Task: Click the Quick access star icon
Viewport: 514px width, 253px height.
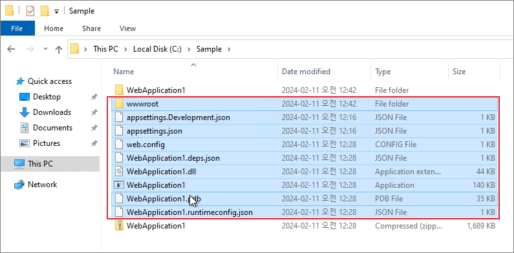Action: coord(20,81)
